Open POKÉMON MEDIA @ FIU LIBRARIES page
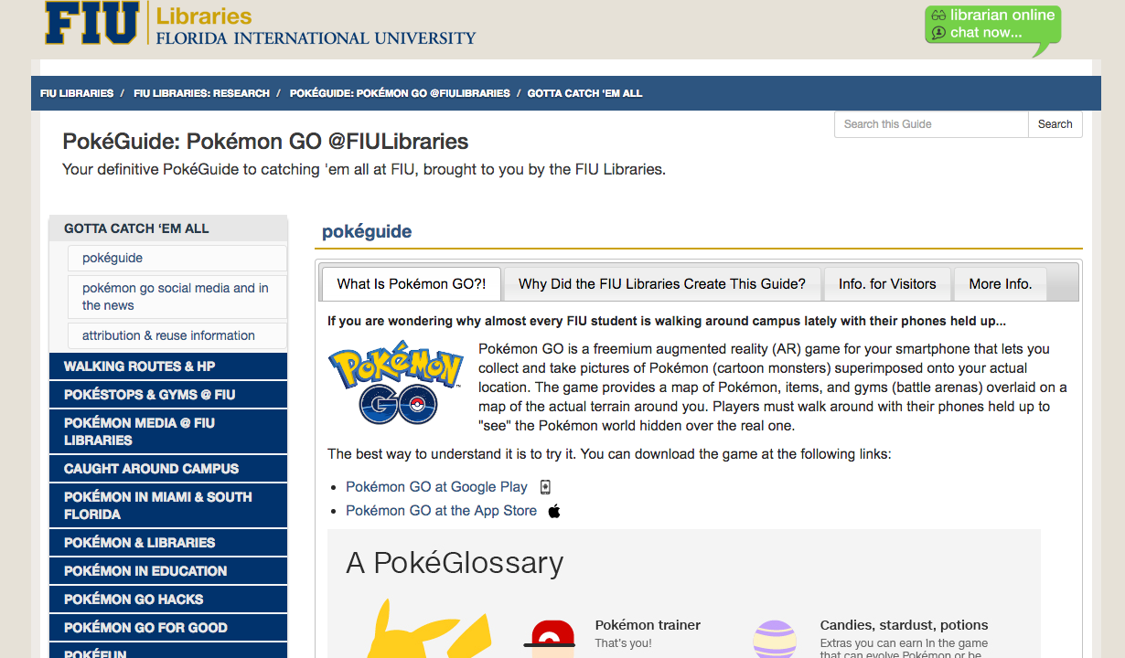The height and width of the screenshot is (658, 1125). pyautogui.click(x=168, y=431)
